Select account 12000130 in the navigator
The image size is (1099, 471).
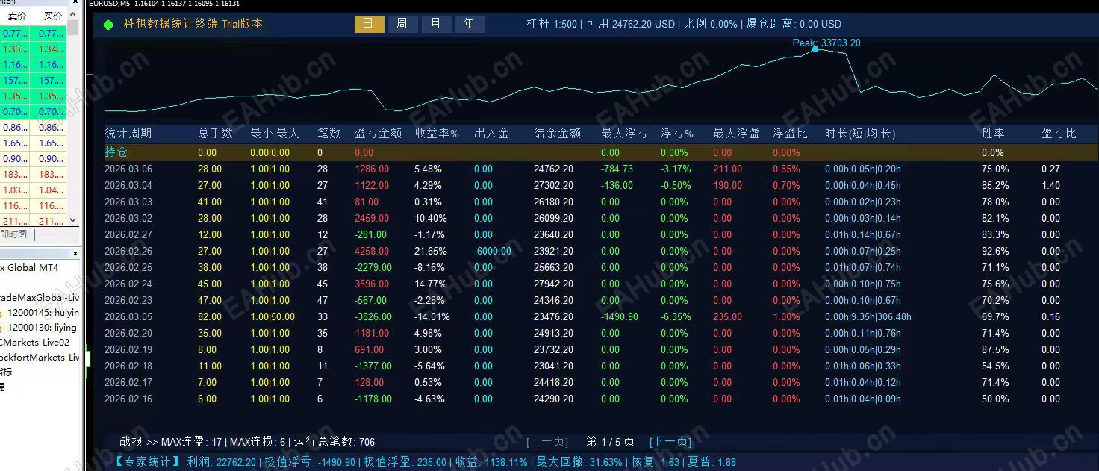tap(42, 328)
